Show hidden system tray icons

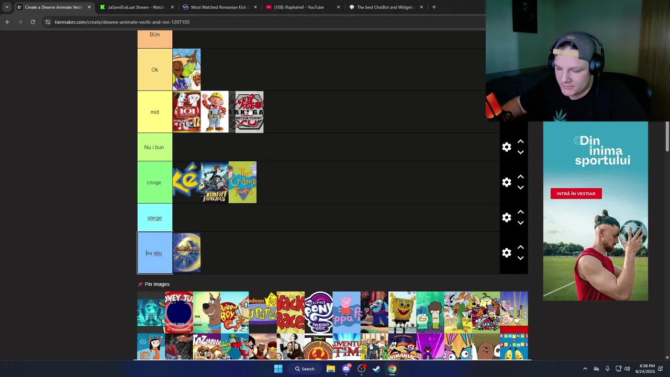(585, 369)
